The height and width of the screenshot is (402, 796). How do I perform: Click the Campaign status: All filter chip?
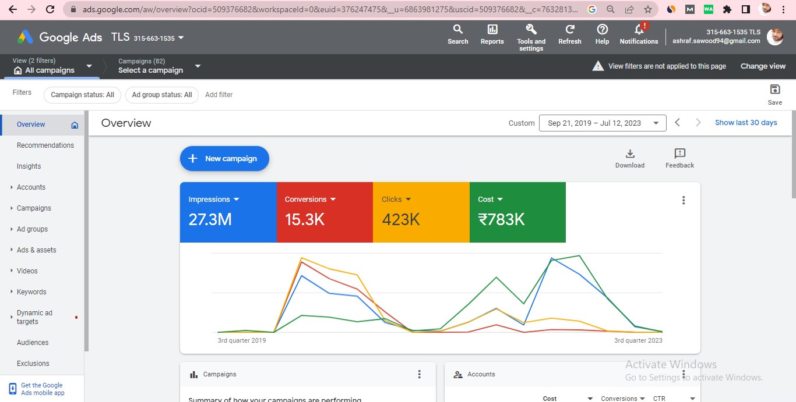click(x=82, y=95)
